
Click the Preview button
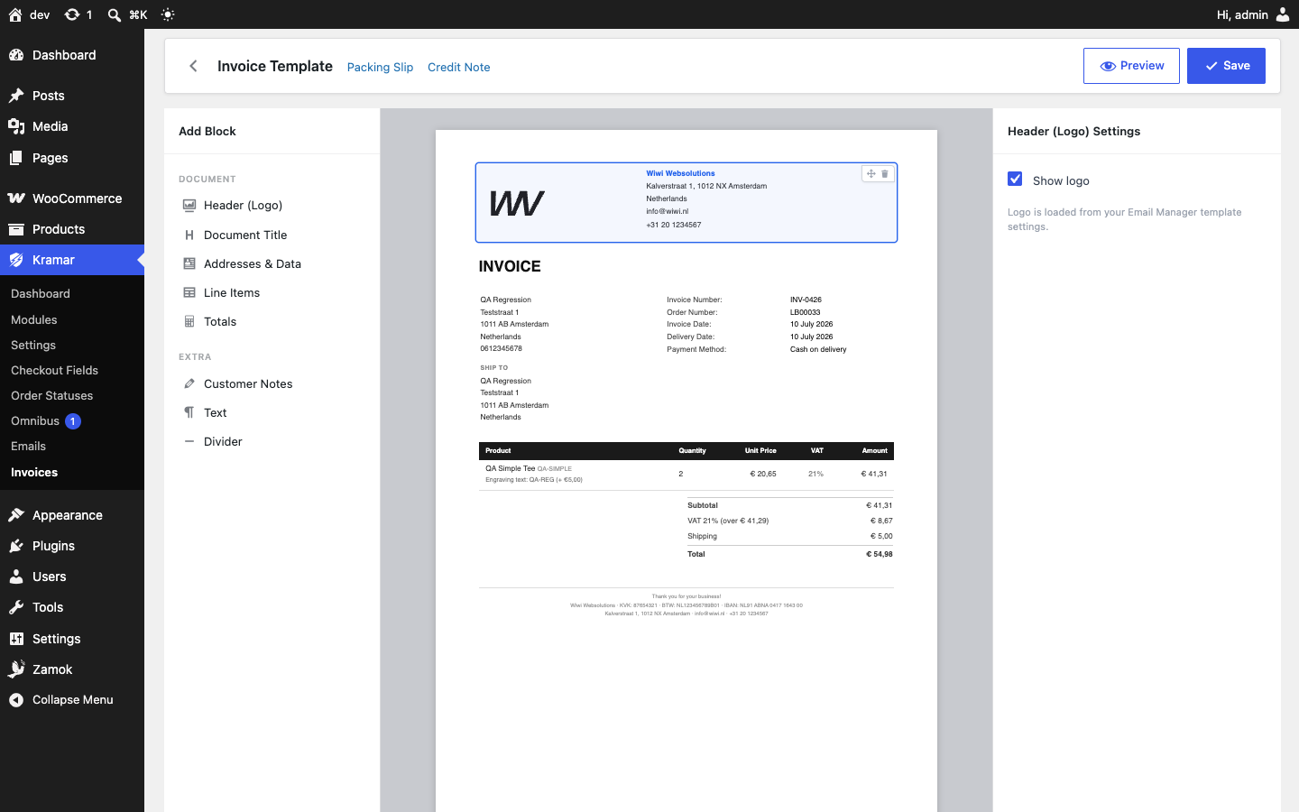[1131, 66]
